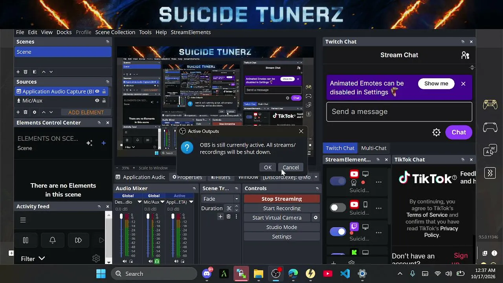The height and width of the screenshot is (283, 503).
Task: Expand the Filter dropdown in Activity feed
Action: click(x=33, y=259)
